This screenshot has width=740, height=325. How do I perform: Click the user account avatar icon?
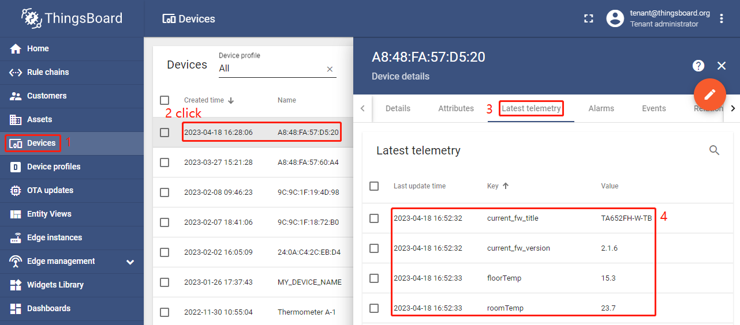pyautogui.click(x=615, y=18)
